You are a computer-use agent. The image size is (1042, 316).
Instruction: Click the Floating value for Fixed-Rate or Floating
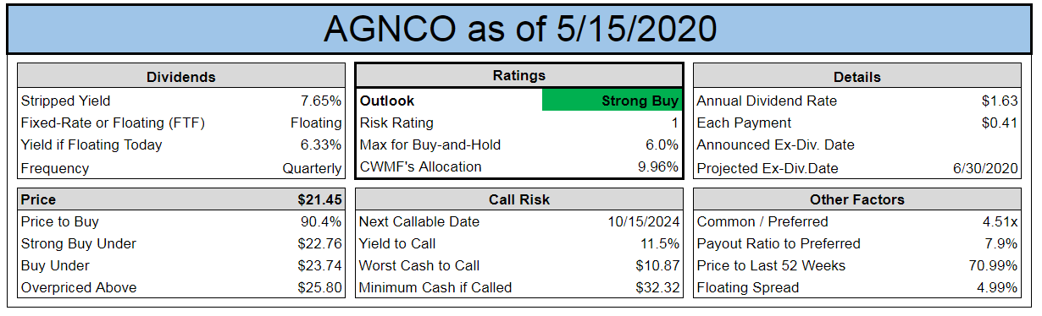click(316, 123)
